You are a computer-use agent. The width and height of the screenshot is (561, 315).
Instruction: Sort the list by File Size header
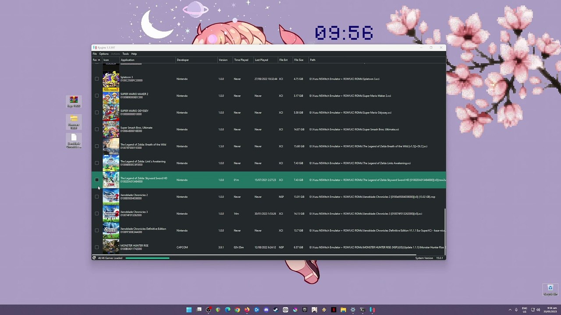click(x=301, y=60)
